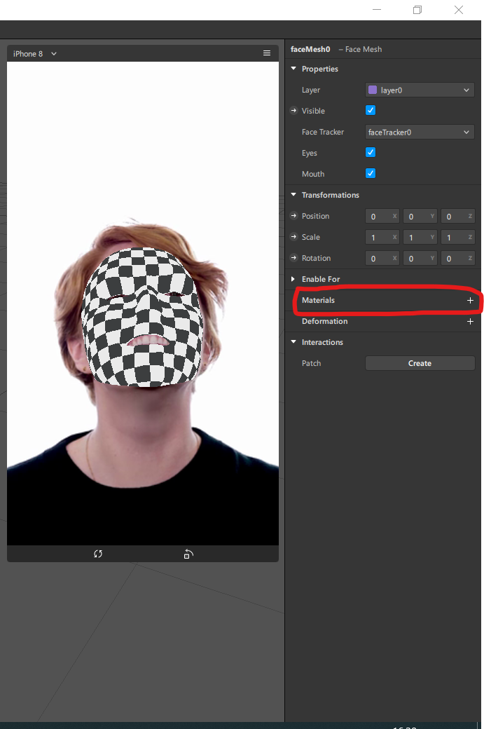Click the Deformation label

coord(325,321)
